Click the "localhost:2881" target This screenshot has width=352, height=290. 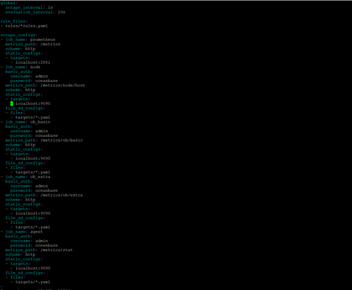coord(33,63)
